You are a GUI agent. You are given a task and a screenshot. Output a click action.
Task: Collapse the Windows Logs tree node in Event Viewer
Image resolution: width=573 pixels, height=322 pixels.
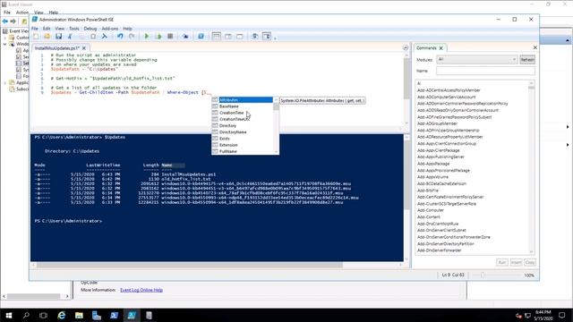click(x=5, y=44)
